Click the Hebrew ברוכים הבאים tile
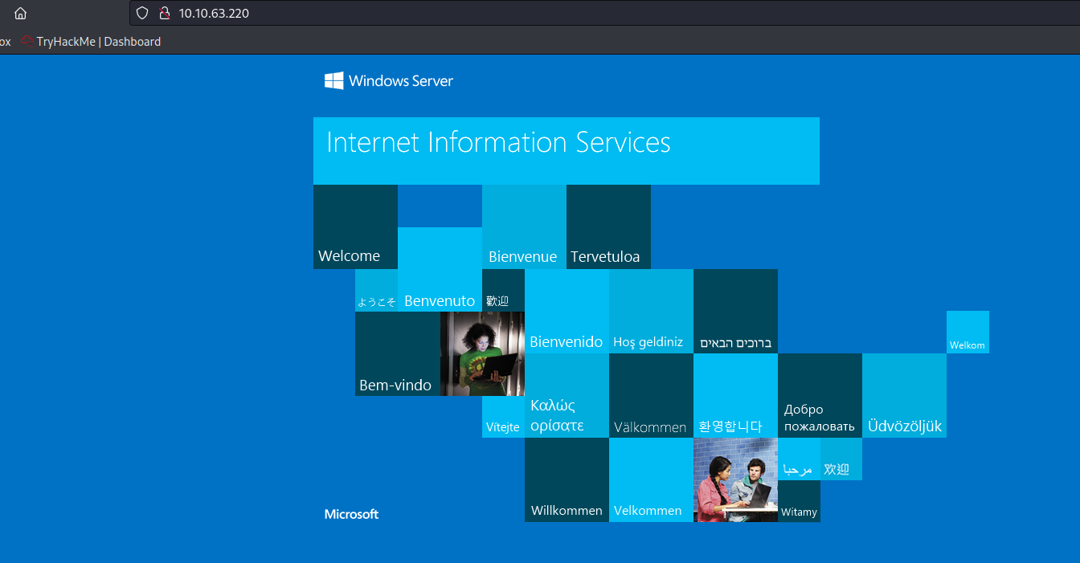 735,311
